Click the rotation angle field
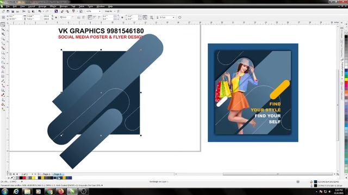This screenshot has height=195, width=348. tap(66, 17)
